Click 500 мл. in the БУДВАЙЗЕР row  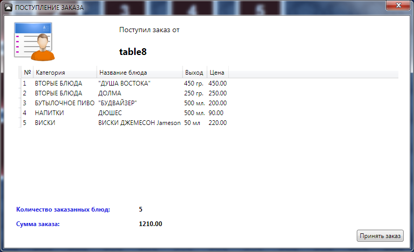click(x=195, y=103)
